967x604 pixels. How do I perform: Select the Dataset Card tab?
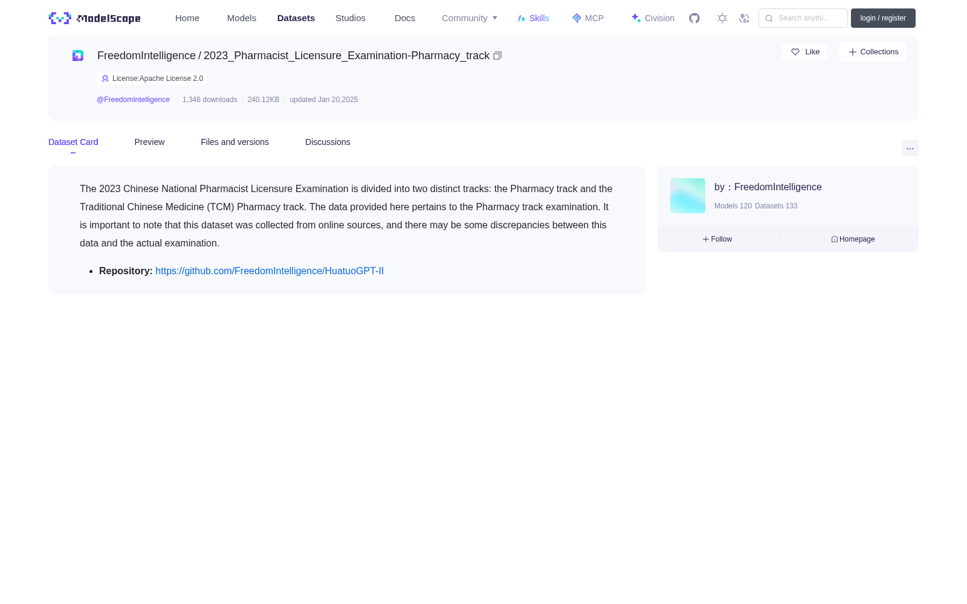(x=73, y=142)
